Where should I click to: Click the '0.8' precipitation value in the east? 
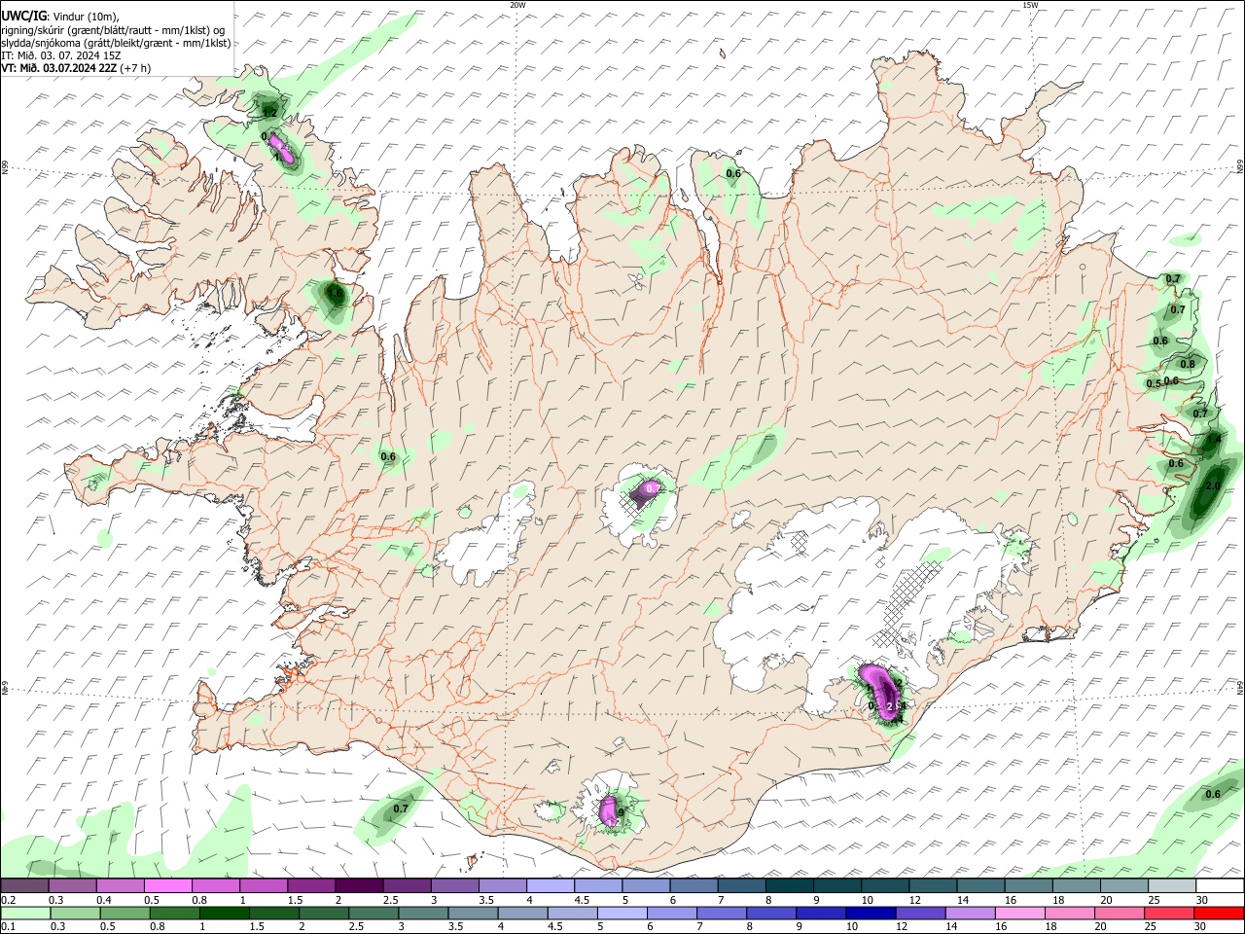[x=1188, y=364]
